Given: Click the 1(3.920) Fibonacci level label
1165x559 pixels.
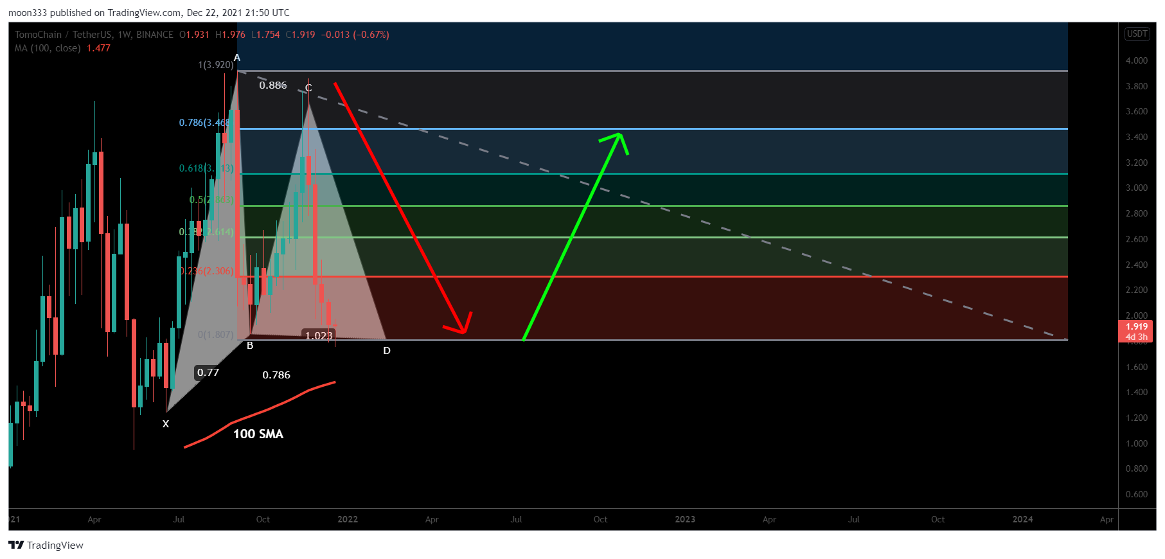Looking at the screenshot, I should coord(216,65).
